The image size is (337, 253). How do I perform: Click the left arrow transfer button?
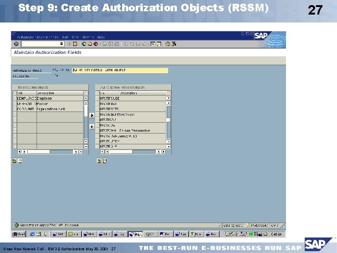coord(92,126)
